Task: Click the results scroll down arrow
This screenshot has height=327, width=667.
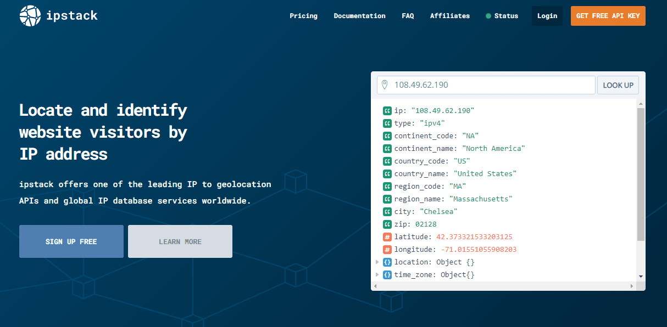Action: [x=641, y=277]
